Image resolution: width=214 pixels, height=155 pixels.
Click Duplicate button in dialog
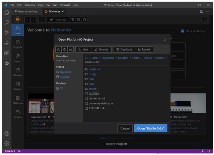(124, 50)
